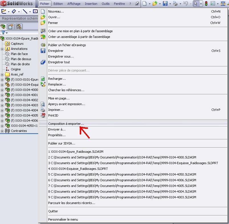Click the Origine axis icon
This screenshot has width=229, height=224.
[x=7, y=69]
